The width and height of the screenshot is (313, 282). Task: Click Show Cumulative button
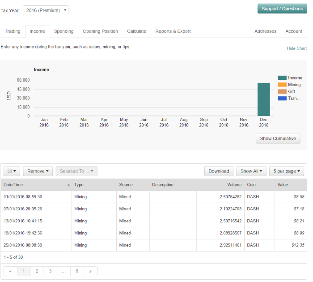(x=278, y=139)
